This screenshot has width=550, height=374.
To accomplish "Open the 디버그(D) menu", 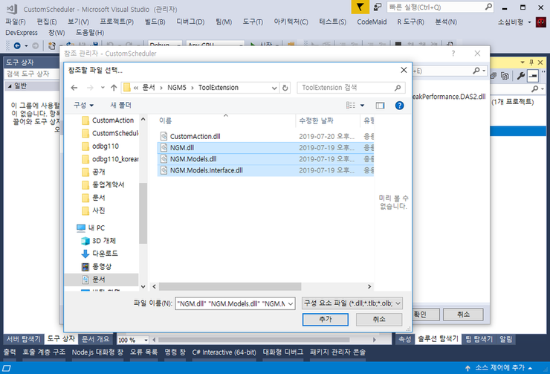I will pyautogui.click(x=190, y=22).
